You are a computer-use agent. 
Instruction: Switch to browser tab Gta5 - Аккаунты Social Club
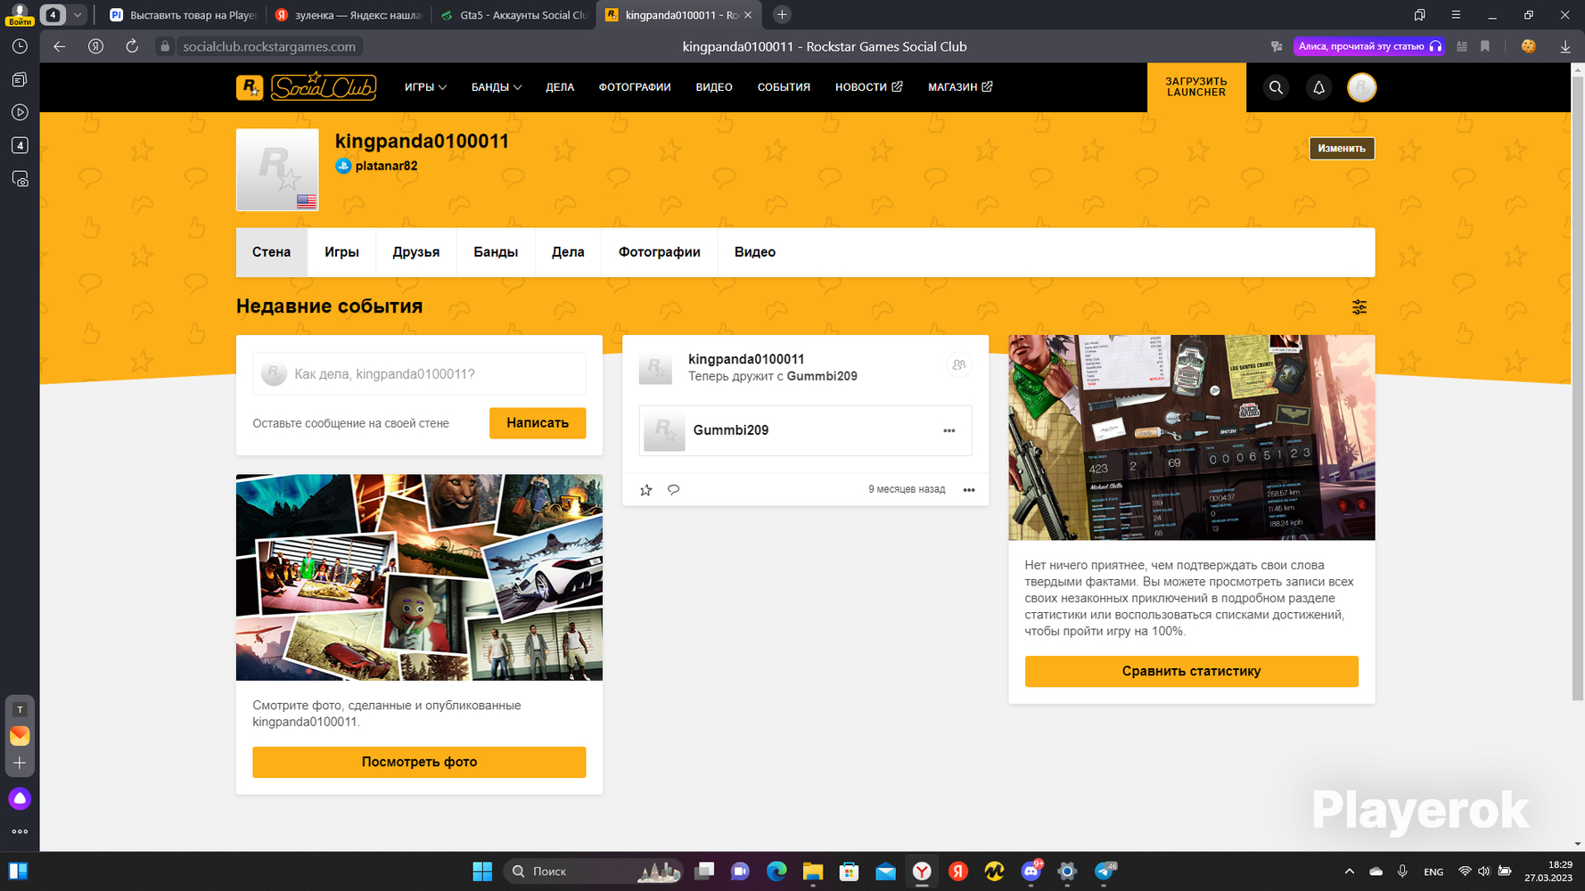point(513,15)
